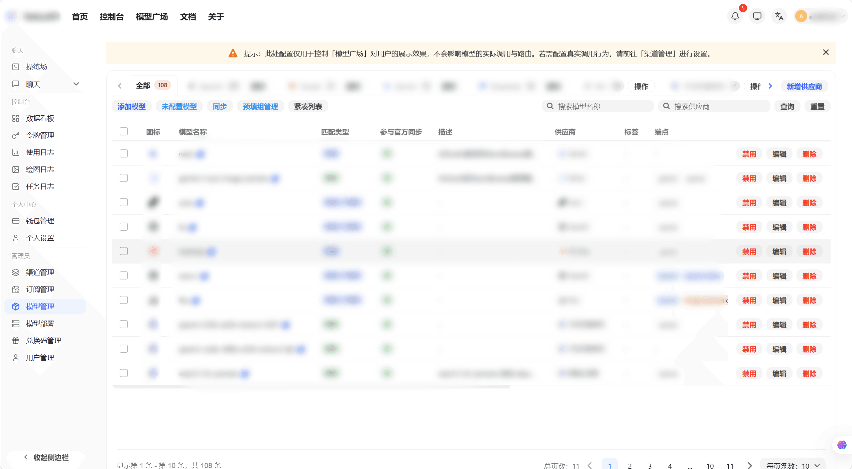The width and height of the screenshot is (852, 469).
Task: Open 文档 from the top menu
Action: pos(188,16)
